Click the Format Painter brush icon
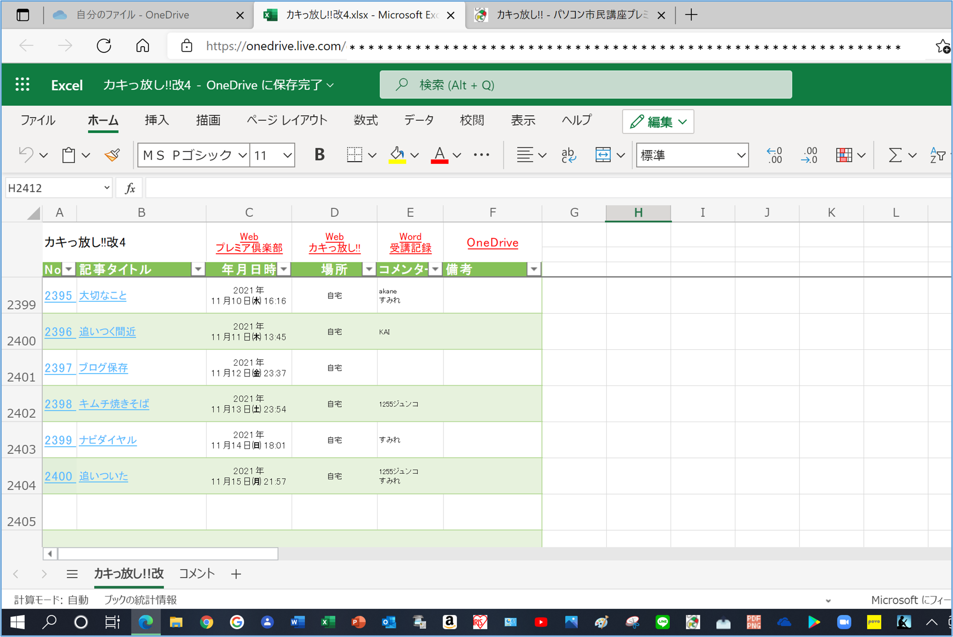 [112, 155]
